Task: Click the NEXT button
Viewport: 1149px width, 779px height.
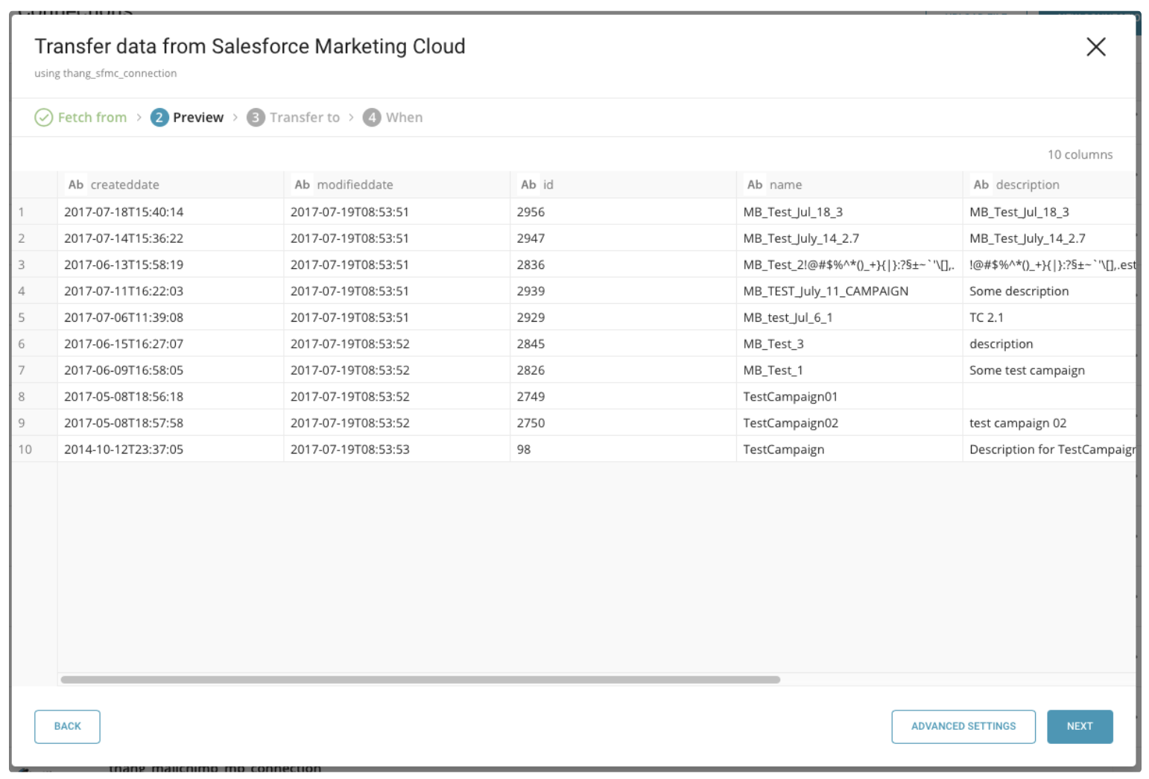Action: (x=1079, y=726)
